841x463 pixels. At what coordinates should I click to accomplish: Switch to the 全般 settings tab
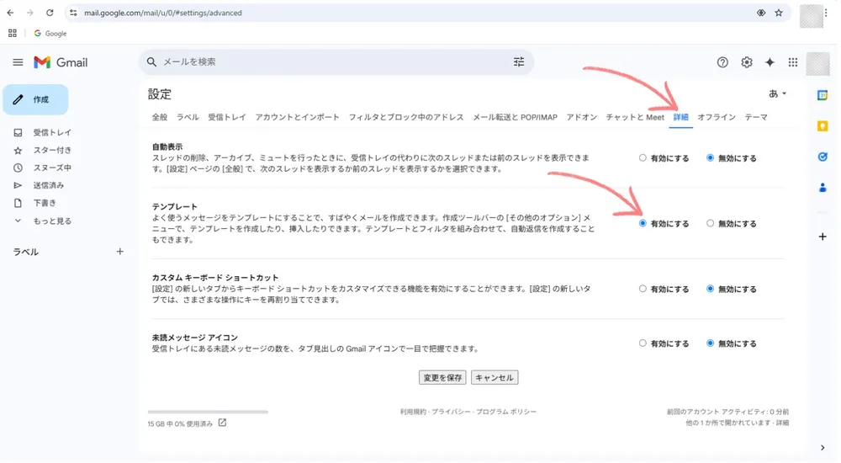[x=159, y=117]
